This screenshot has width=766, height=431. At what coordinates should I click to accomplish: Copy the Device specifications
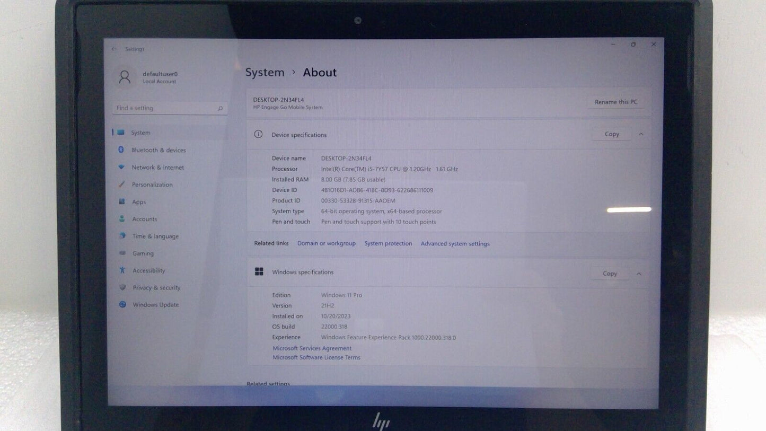(612, 134)
